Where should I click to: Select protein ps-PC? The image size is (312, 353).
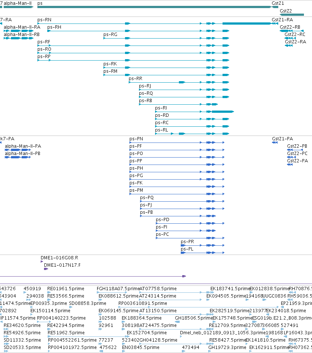click(x=190, y=238)
